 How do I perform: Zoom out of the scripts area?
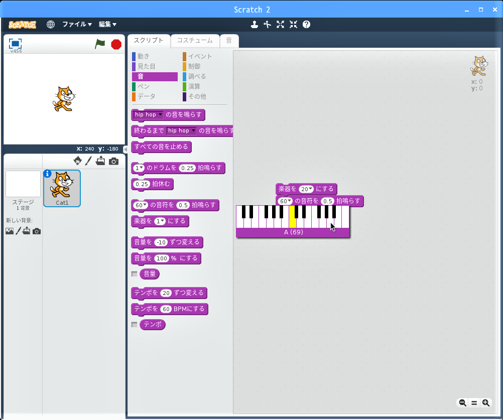(462, 402)
